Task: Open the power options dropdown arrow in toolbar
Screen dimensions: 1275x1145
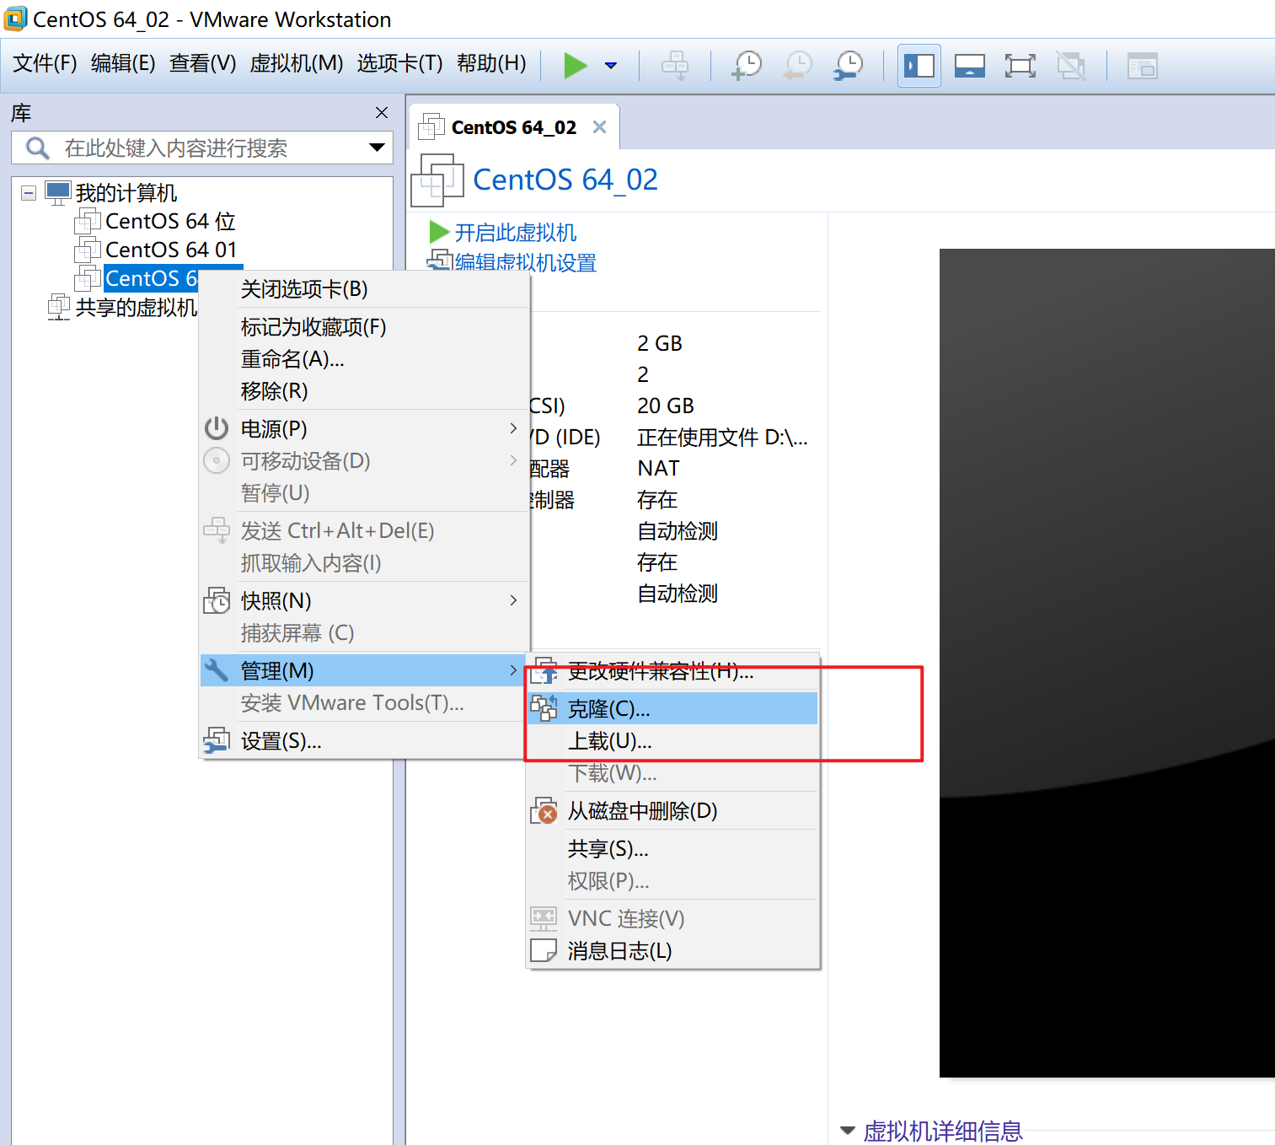Action: [611, 65]
